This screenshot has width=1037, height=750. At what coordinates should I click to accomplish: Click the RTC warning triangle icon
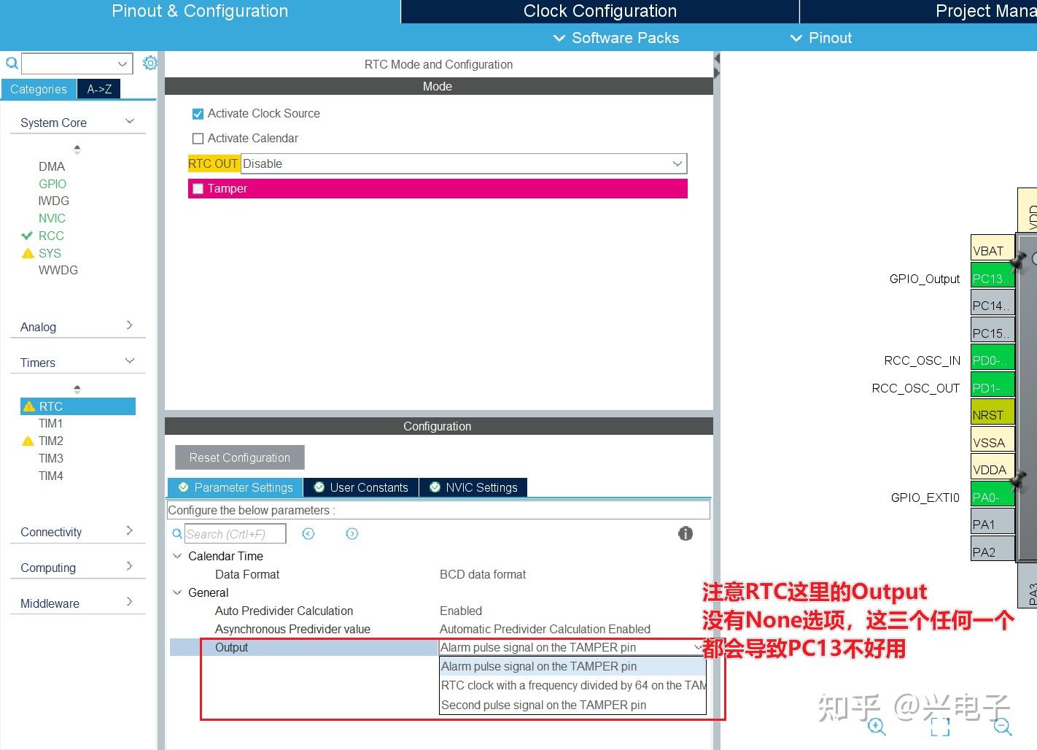pyautogui.click(x=29, y=406)
